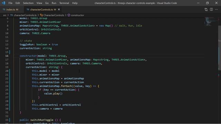The height and width of the screenshot is (124, 221).
Task: Click src in the breadcrumb
Action: coord(4,15)
